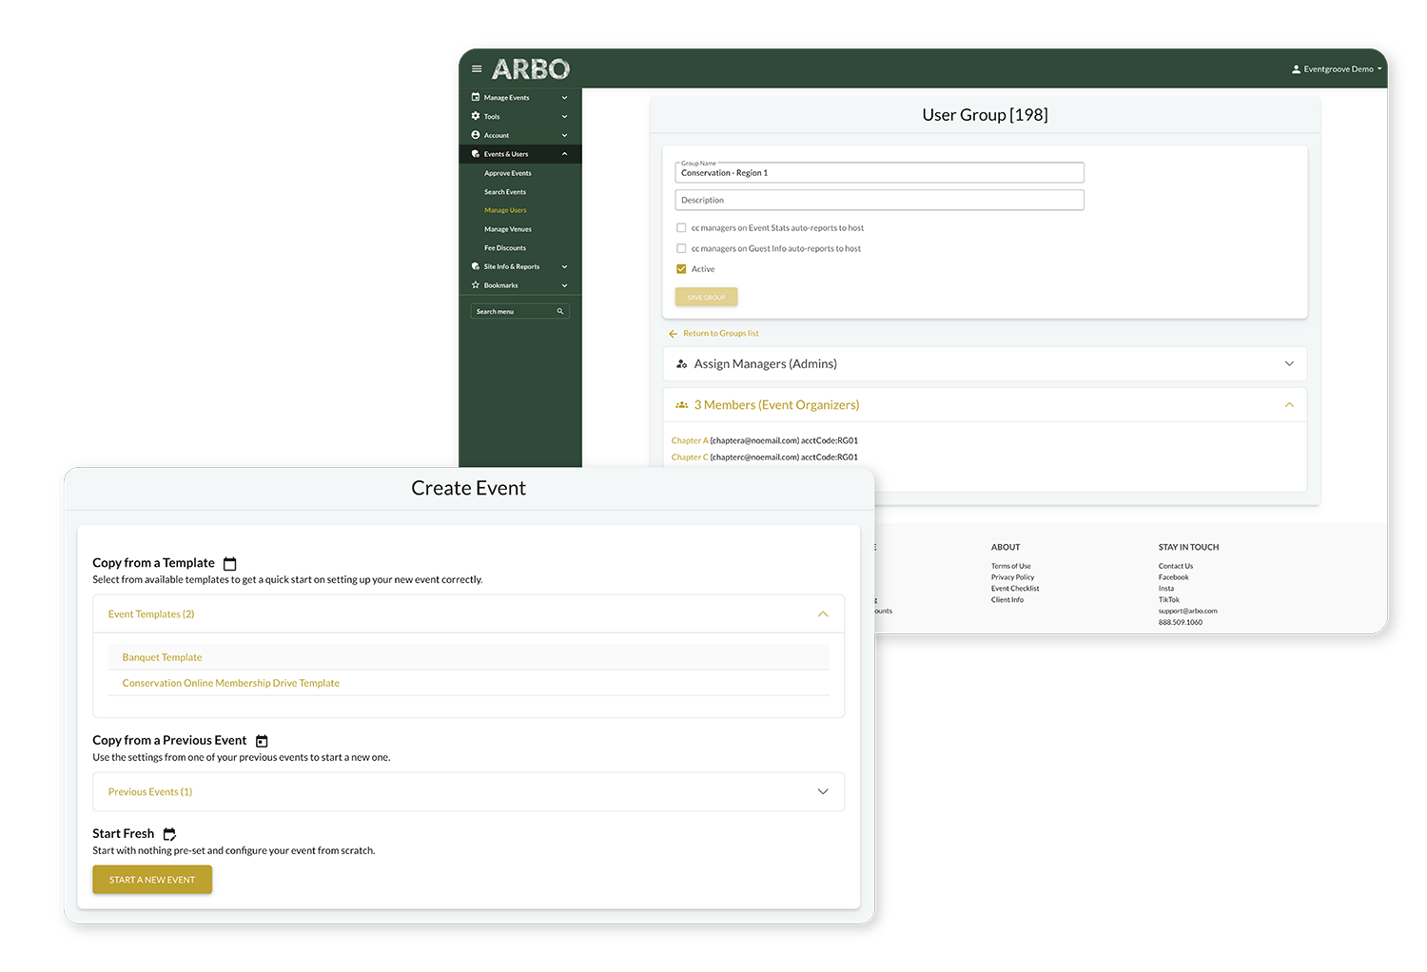Viewport: 1427px width, 972px height.
Task: Click the Previous Events (1) header text
Action: pos(150,791)
